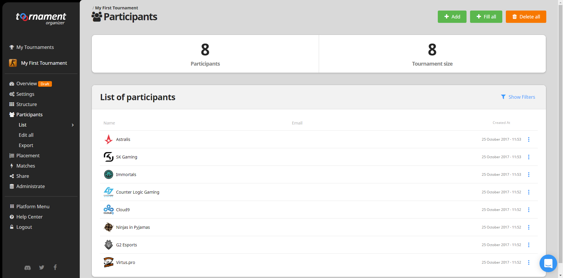Show the participant list filters

tap(518, 97)
